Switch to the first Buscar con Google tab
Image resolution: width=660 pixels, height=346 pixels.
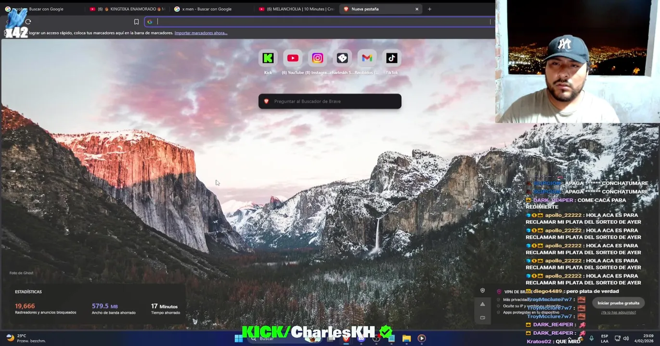pos(43,9)
